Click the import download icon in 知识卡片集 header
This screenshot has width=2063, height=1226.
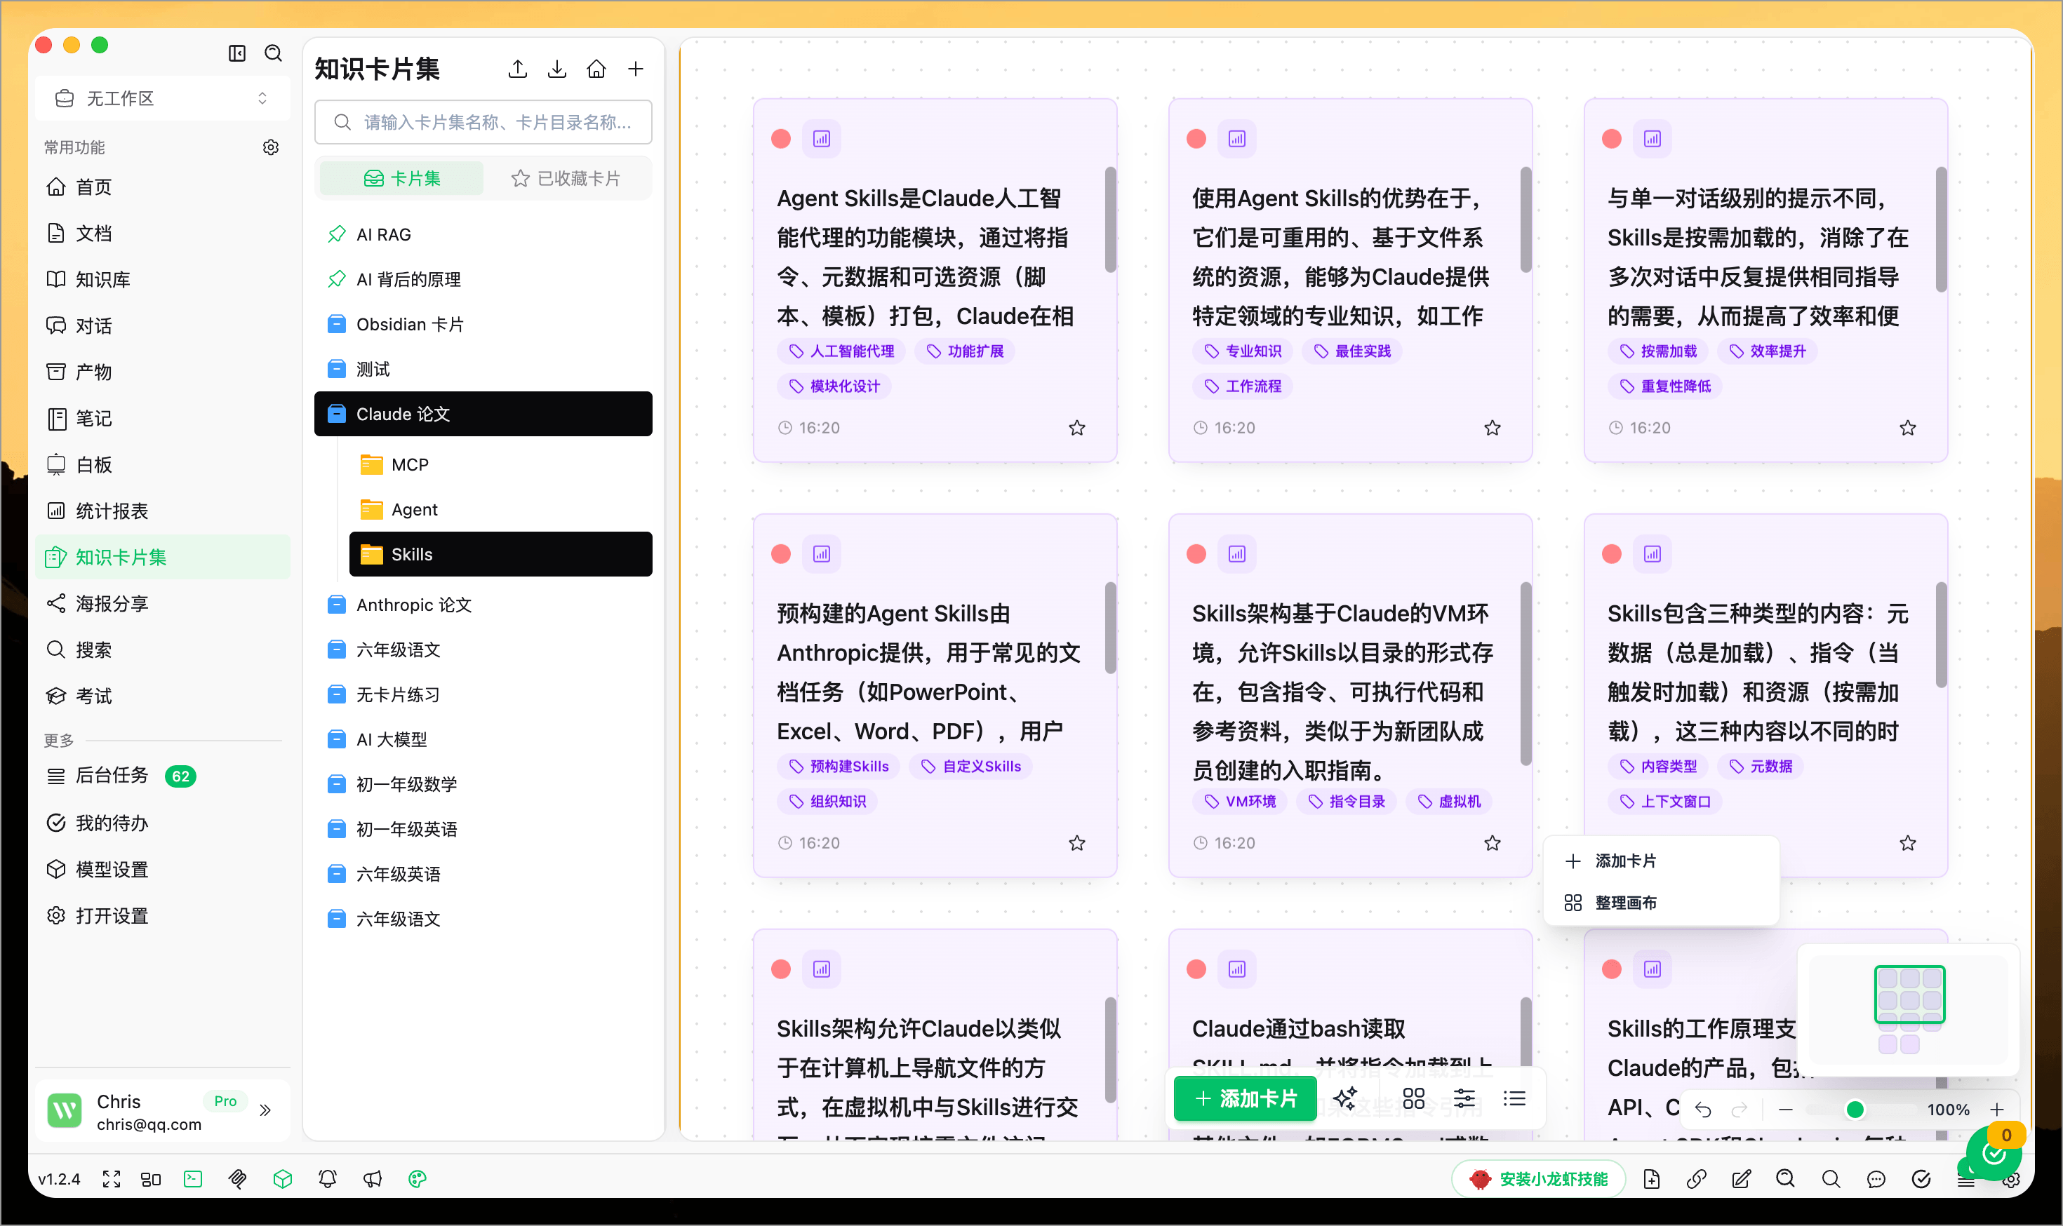(x=557, y=69)
